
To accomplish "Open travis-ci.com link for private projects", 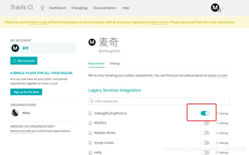I will (218, 75).
